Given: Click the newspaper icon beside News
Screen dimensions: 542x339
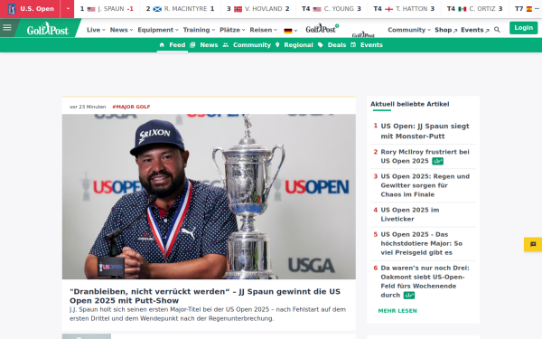Looking at the screenshot, I should point(192,45).
